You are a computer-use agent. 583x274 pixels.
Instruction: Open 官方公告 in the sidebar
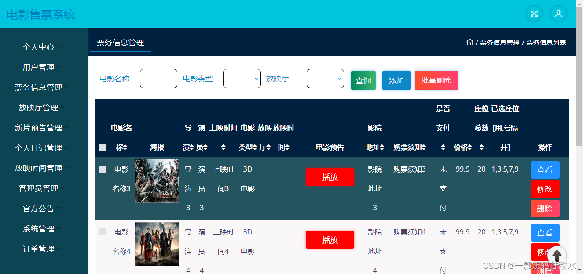(x=41, y=209)
